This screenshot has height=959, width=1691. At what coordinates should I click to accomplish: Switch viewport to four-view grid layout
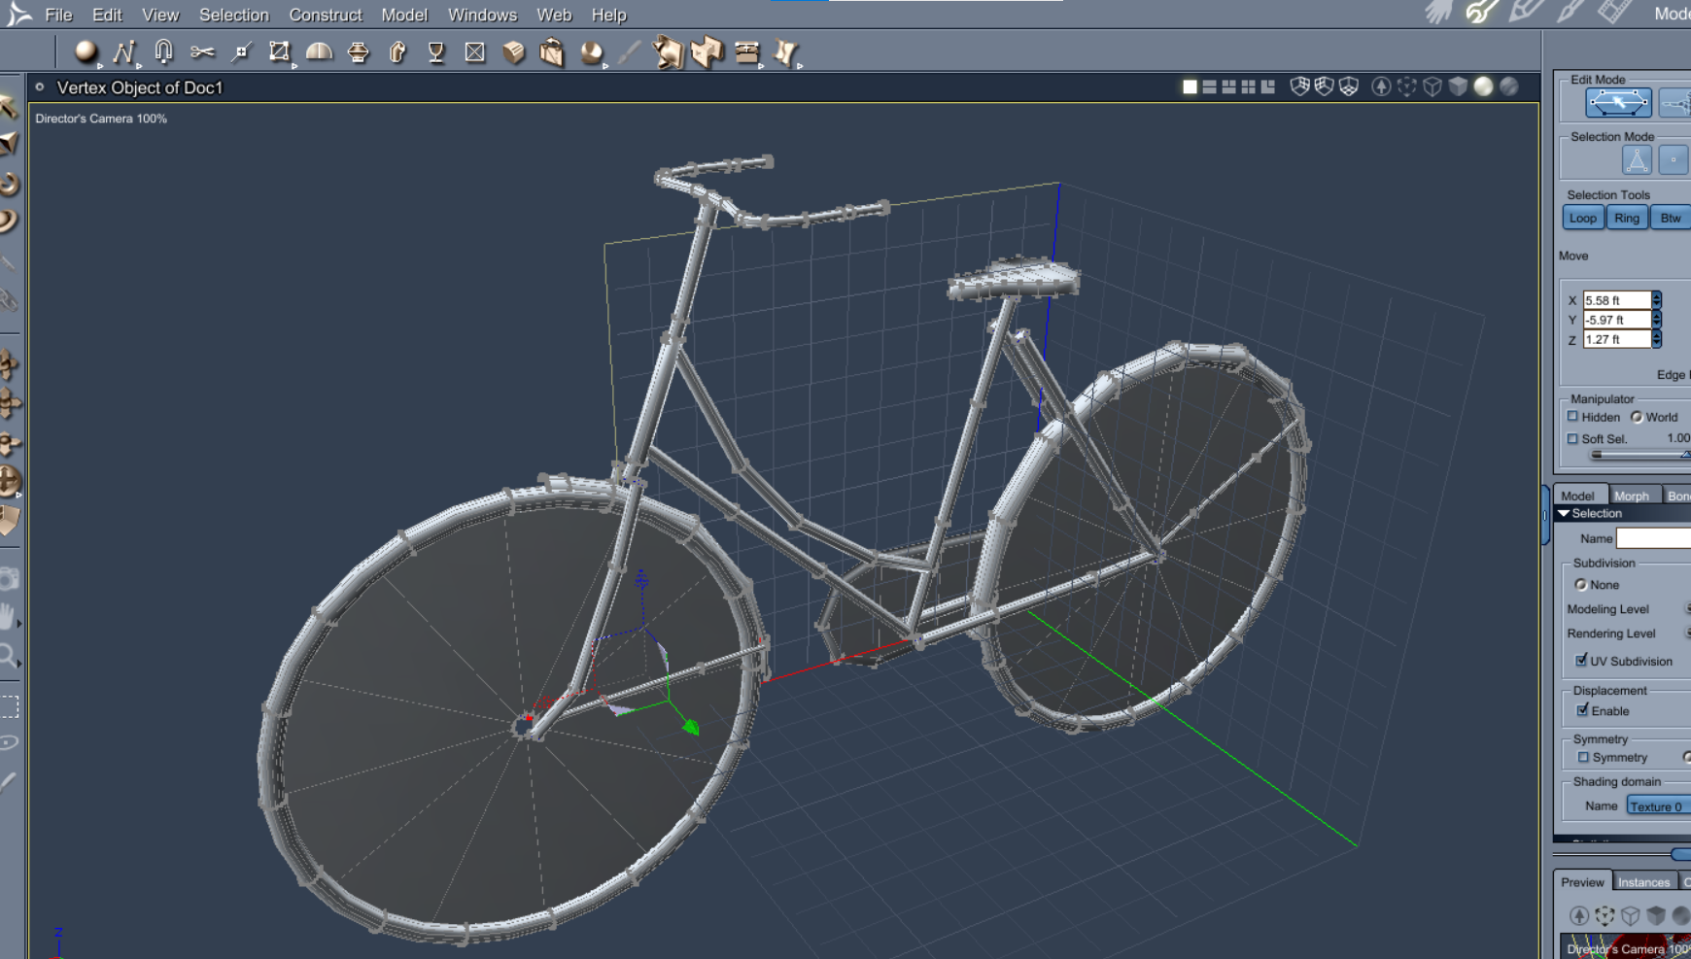point(1248,87)
